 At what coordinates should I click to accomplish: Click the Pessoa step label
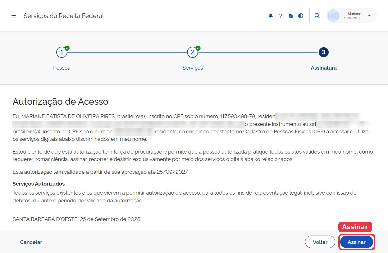pyautogui.click(x=62, y=68)
